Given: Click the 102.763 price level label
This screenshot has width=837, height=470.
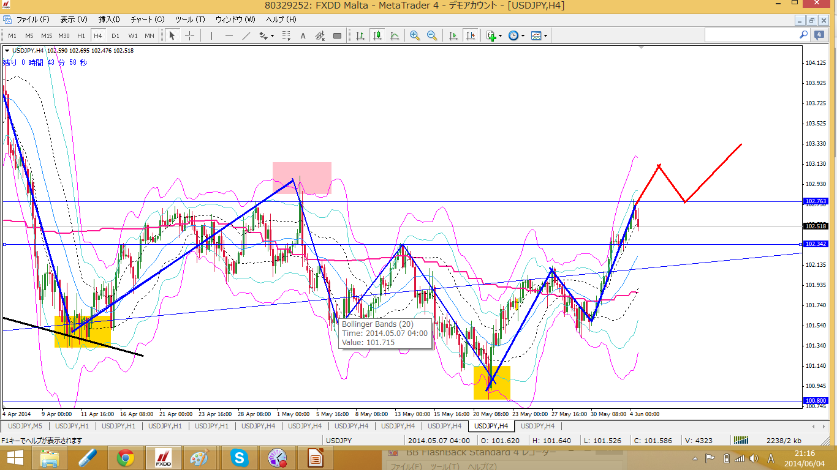Looking at the screenshot, I should click(816, 201).
